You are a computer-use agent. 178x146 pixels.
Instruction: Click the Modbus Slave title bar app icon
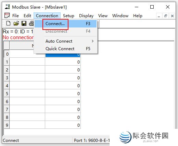[7, 7]
